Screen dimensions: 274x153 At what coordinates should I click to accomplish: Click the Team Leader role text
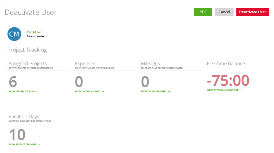(36, 36)
